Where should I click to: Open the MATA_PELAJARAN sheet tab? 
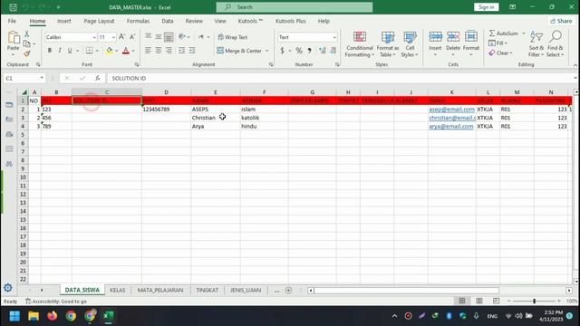(160, 290)
